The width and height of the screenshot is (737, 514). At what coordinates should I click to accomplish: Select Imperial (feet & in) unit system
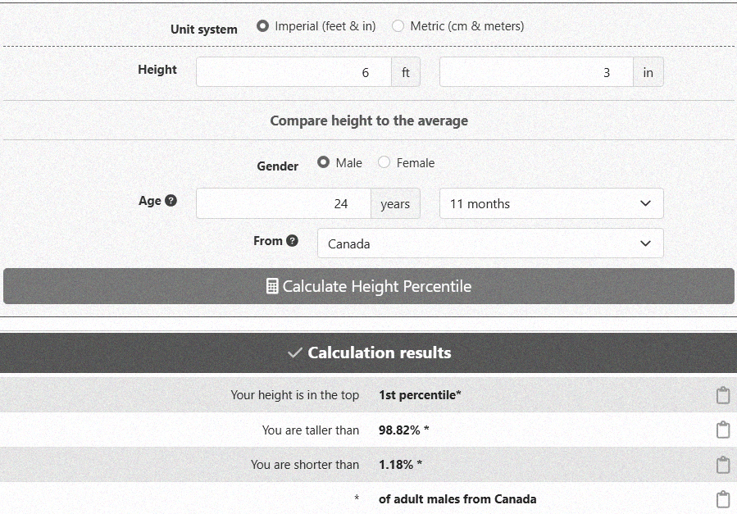[262, 26]
